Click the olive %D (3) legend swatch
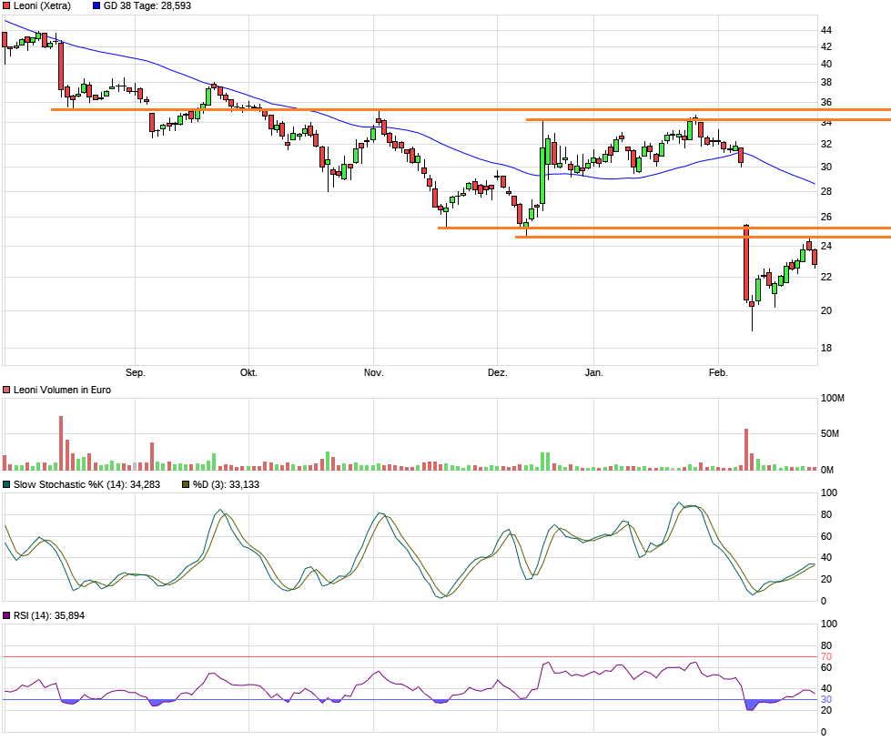The width and height of the screenshot is (891, 741). pyautogui.click(x=186, y=484)
